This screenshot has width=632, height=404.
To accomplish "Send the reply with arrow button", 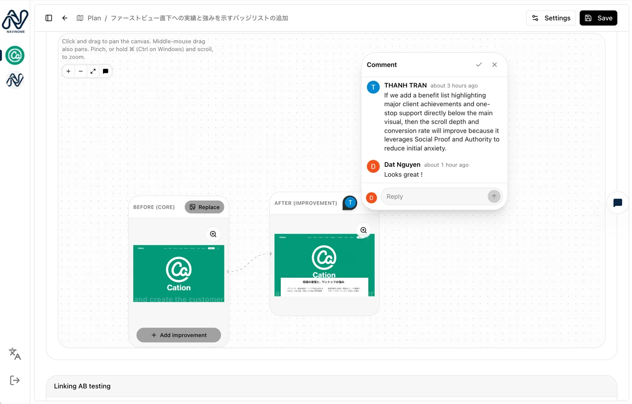I will point(494,197).
